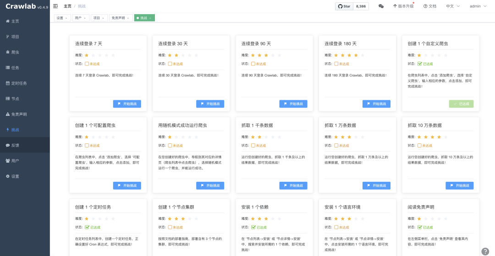Start the 创建 1 个可配置爬虫 challenge
This screenshot has width=495, height=256.
[x=127, y=185]
